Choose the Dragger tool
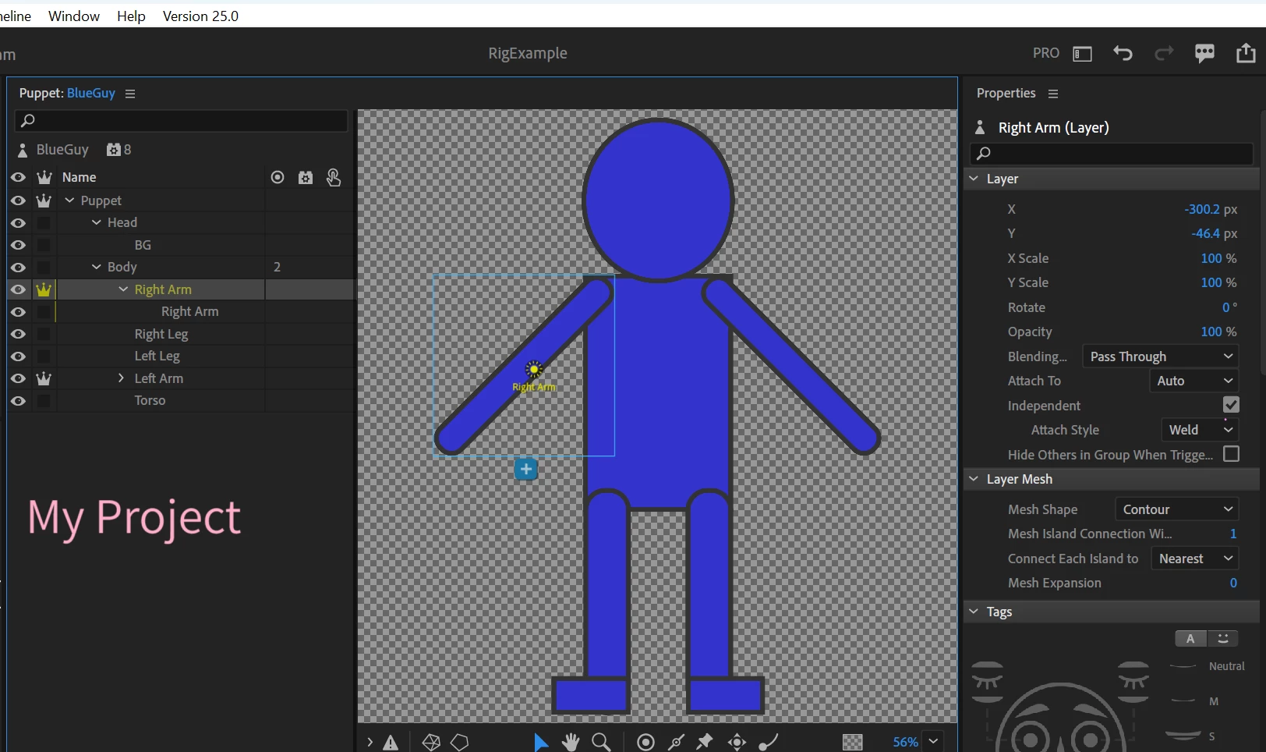This screenshot has height=752, width=1266. tap(737, 742)
